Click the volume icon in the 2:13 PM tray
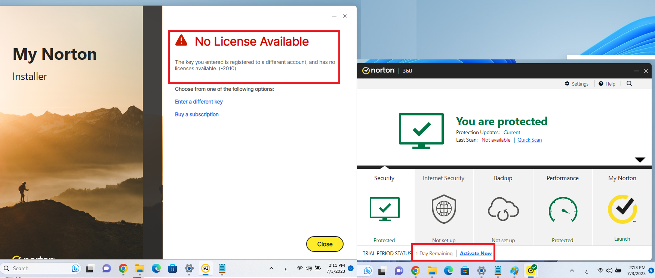Viewport: 655px width, 278px height. pyautogui.click(x=609, y=271)
